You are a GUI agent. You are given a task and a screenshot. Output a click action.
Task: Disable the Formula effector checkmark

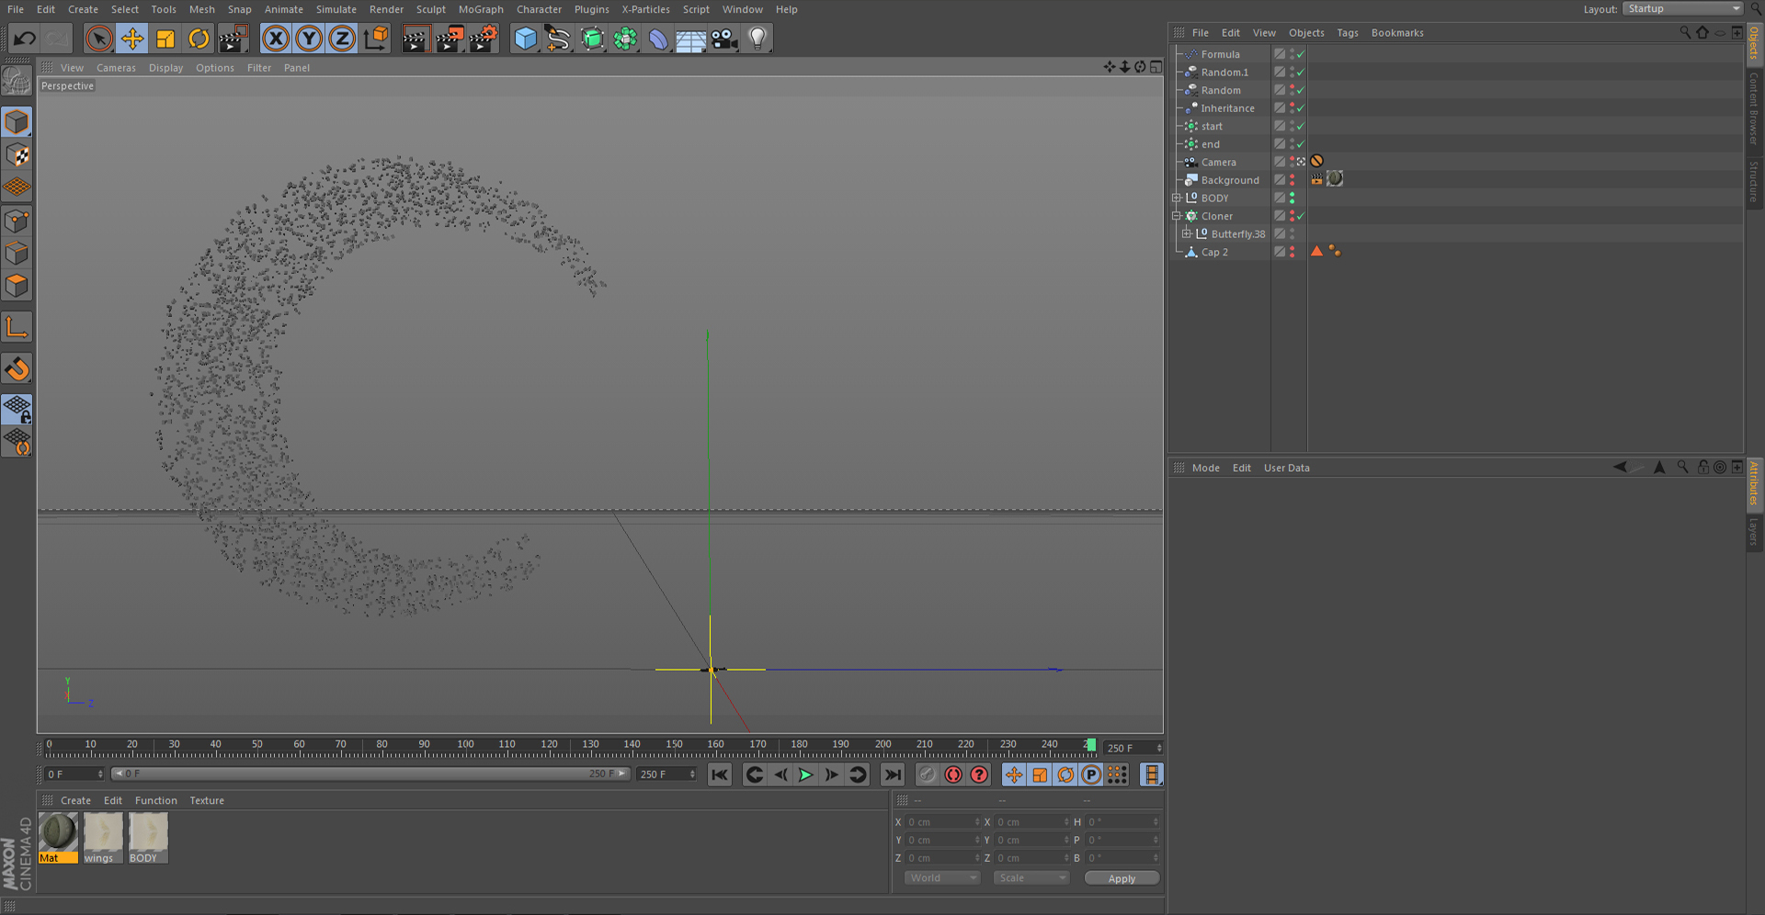click(1301, 55)
